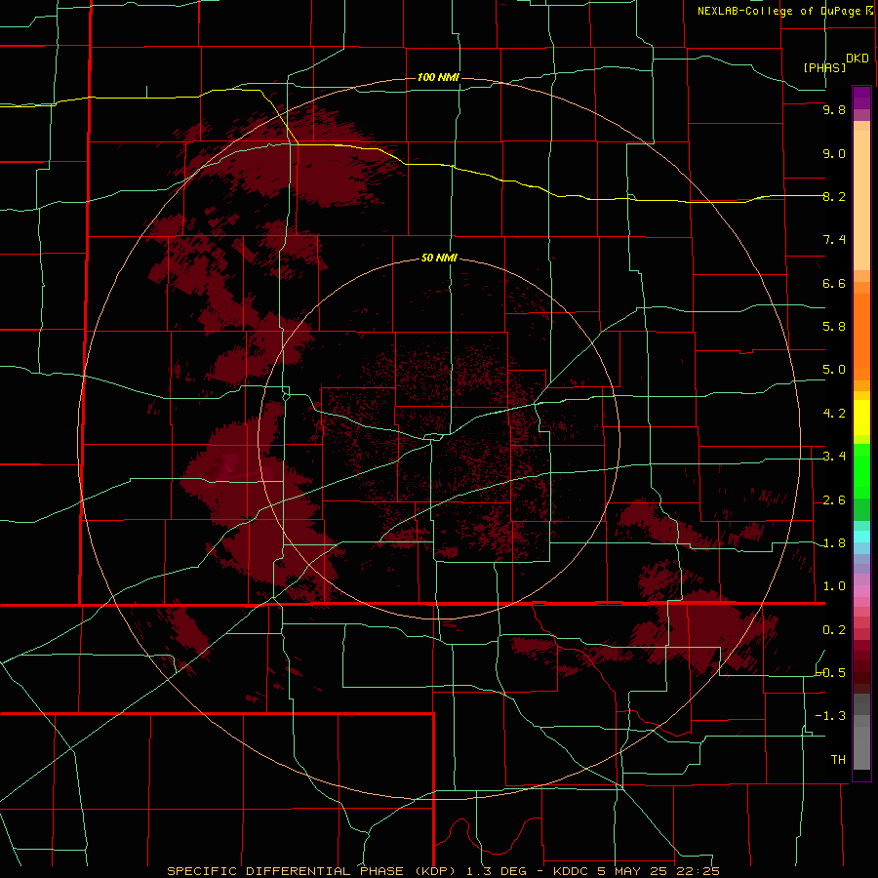Click the 5.0 value on the color scale
This screenshot has height=878, width=878.
point(834,370)
